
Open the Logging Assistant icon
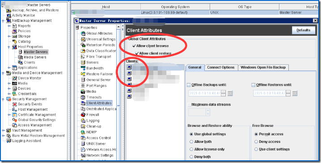(8, 141)
